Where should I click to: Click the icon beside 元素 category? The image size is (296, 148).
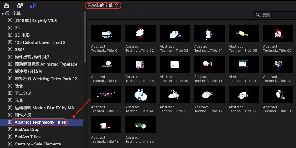(x=9, y=100)
